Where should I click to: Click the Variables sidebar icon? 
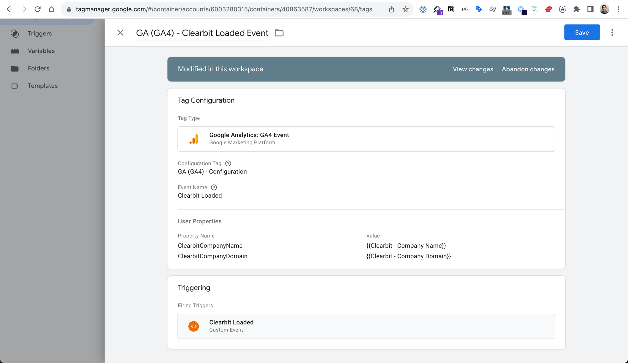tap(15, 51)
